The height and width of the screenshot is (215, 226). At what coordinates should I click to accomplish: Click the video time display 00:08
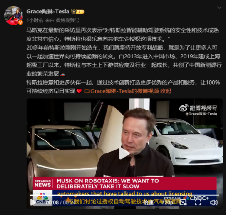coord(53,203)
